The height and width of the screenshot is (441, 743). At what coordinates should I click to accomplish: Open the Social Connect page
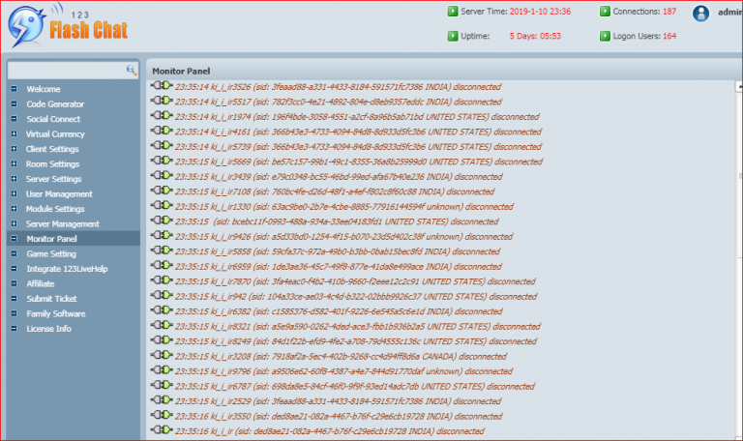click(x=53, y=119)
